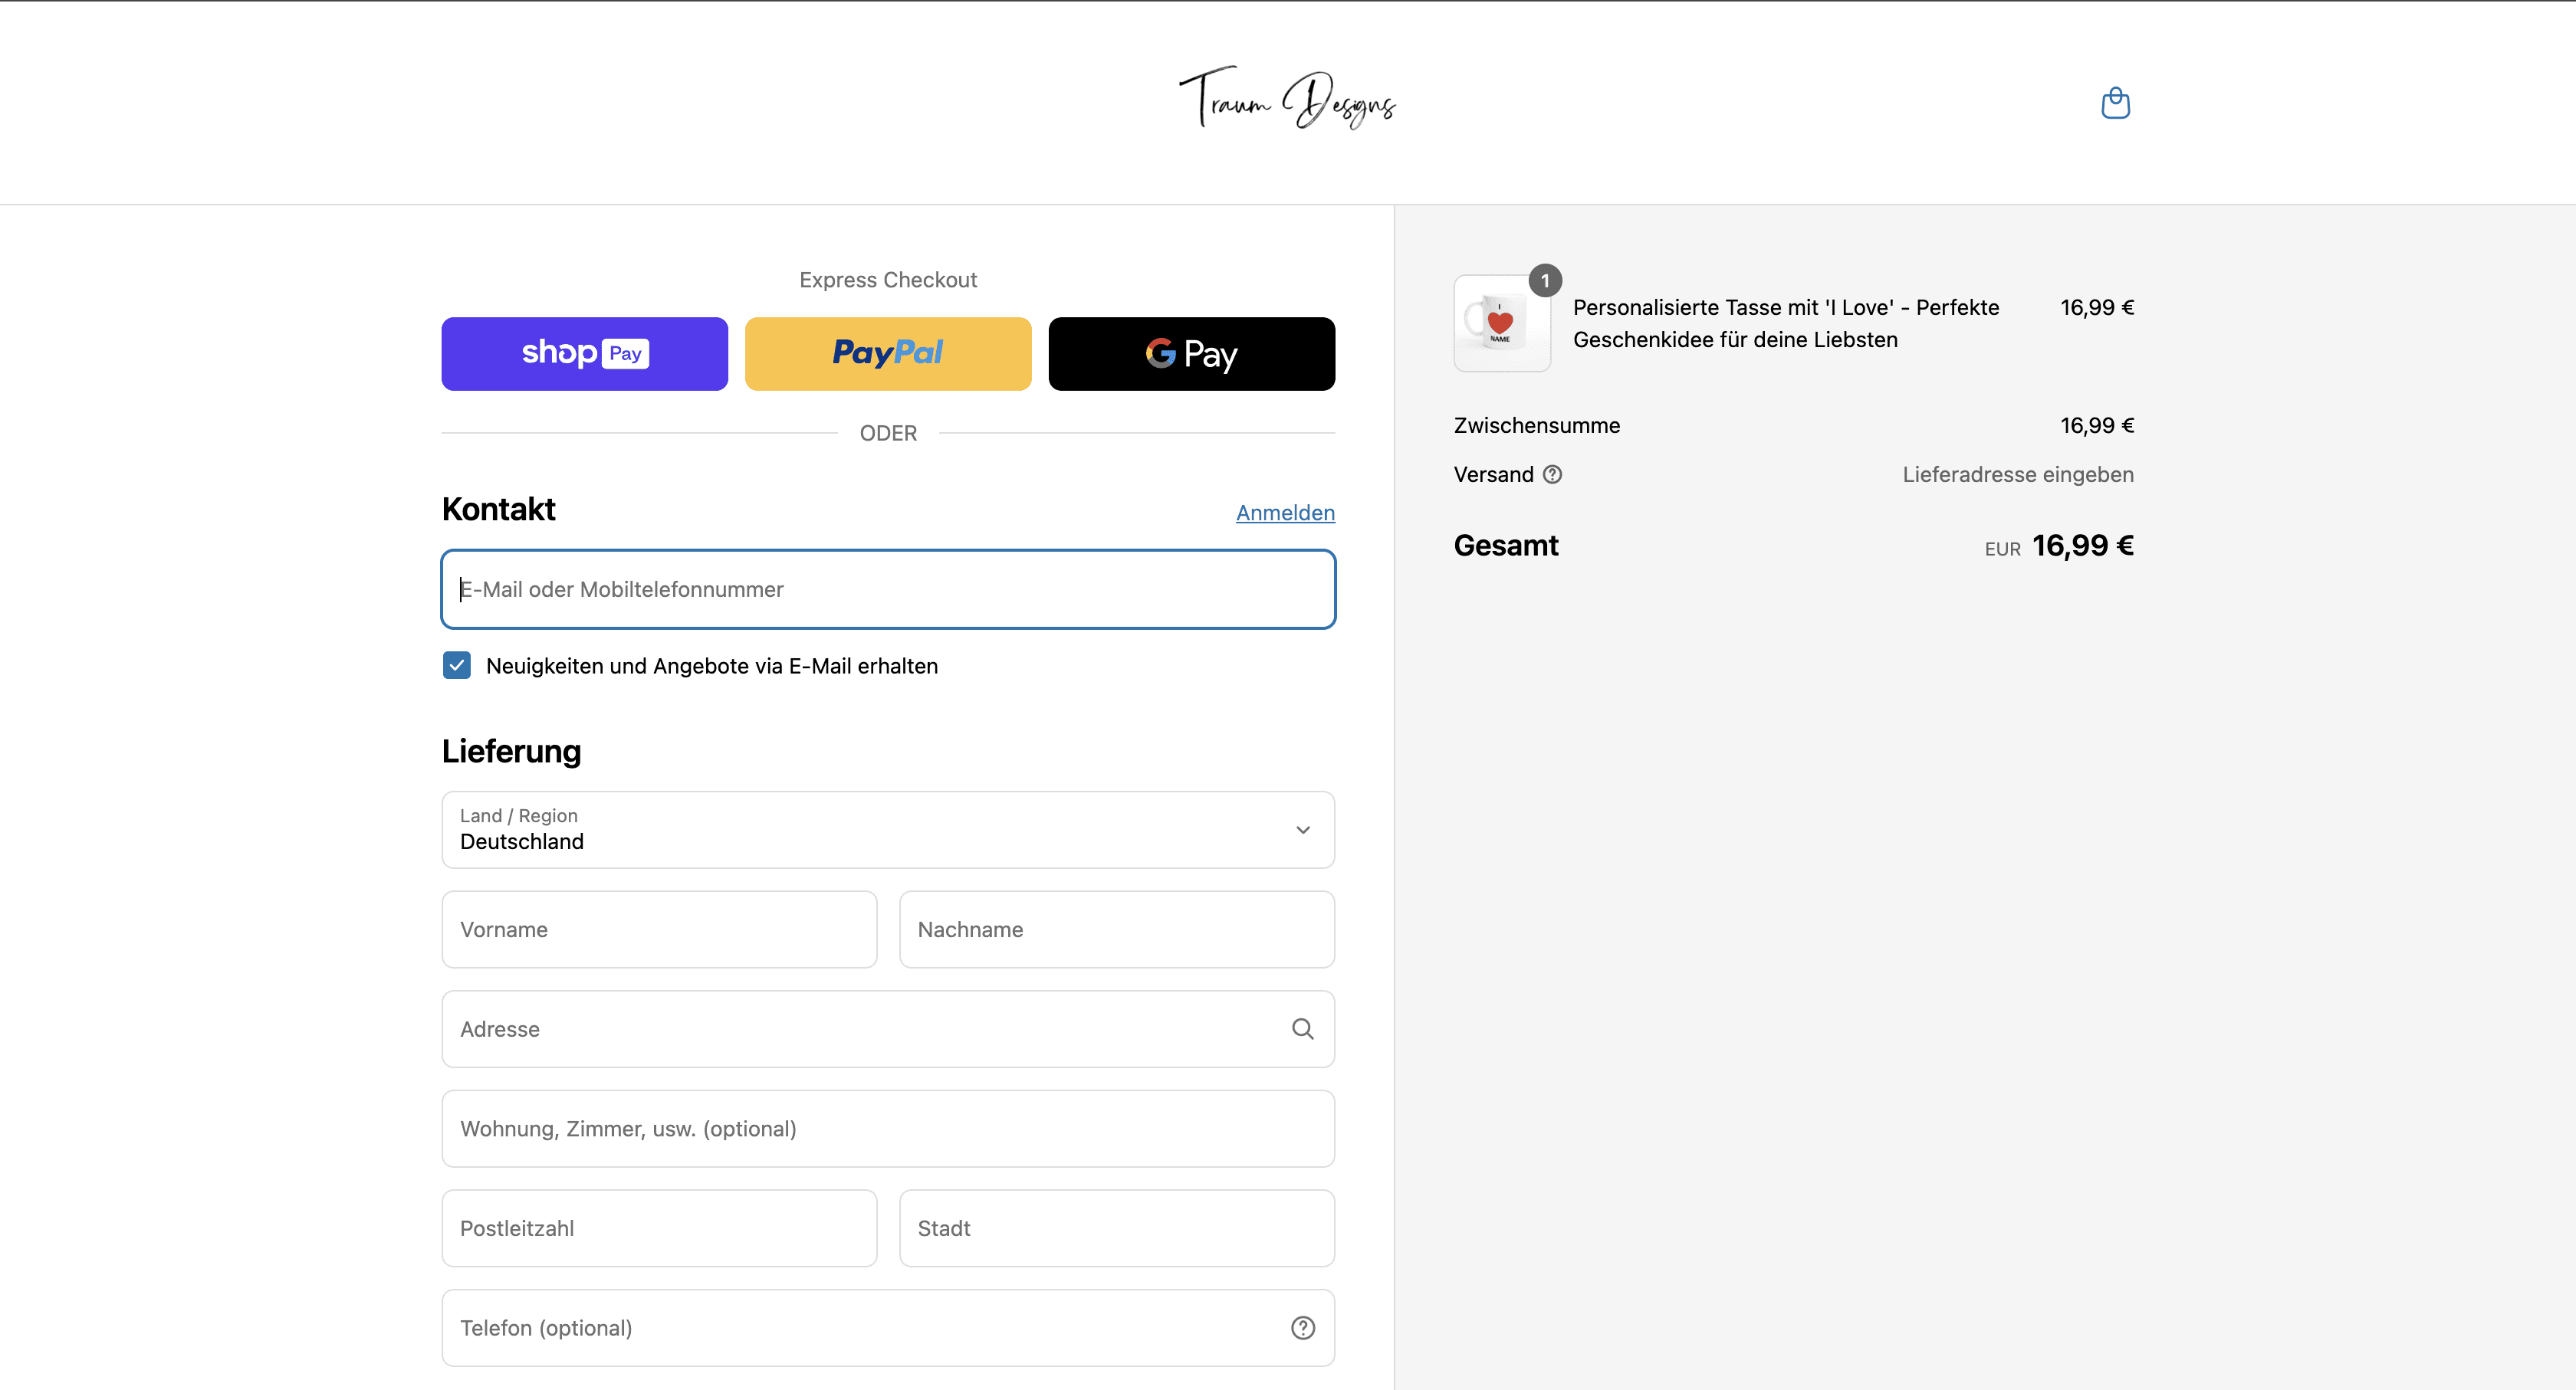Screen dimensions: 2576x1390
Task: Open the shopping bag cart icon
Action: coord(2115,103)
